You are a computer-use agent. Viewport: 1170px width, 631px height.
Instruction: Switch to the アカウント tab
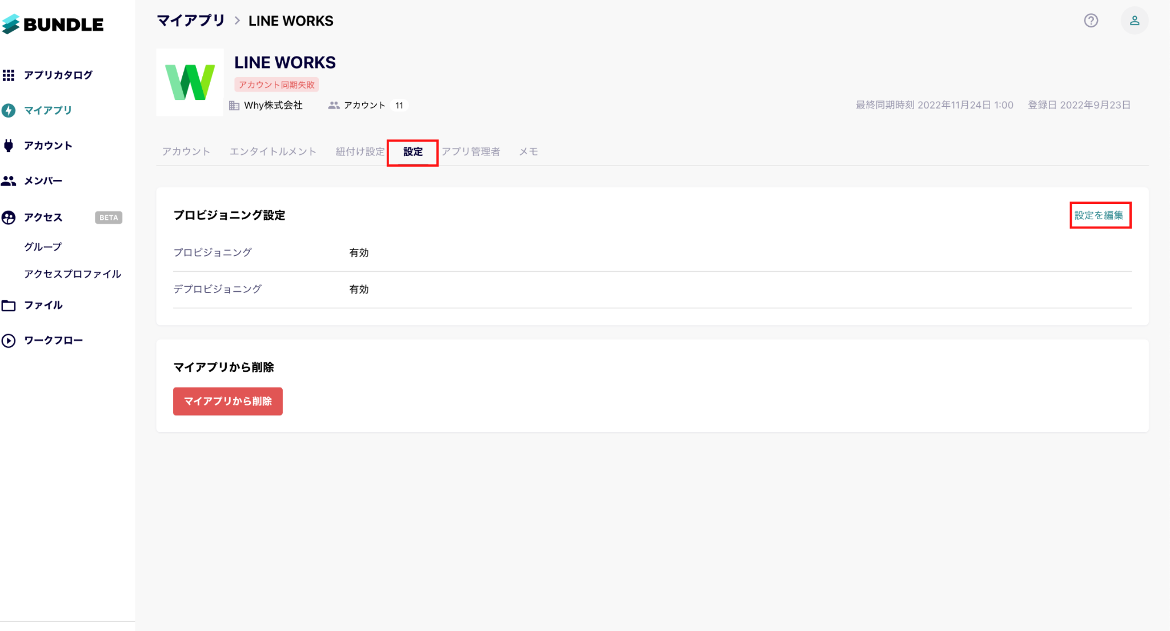coord(186,151)
